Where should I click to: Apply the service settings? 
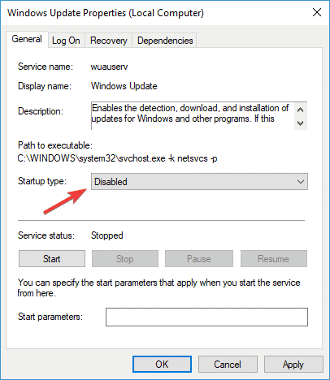(293, 365)
